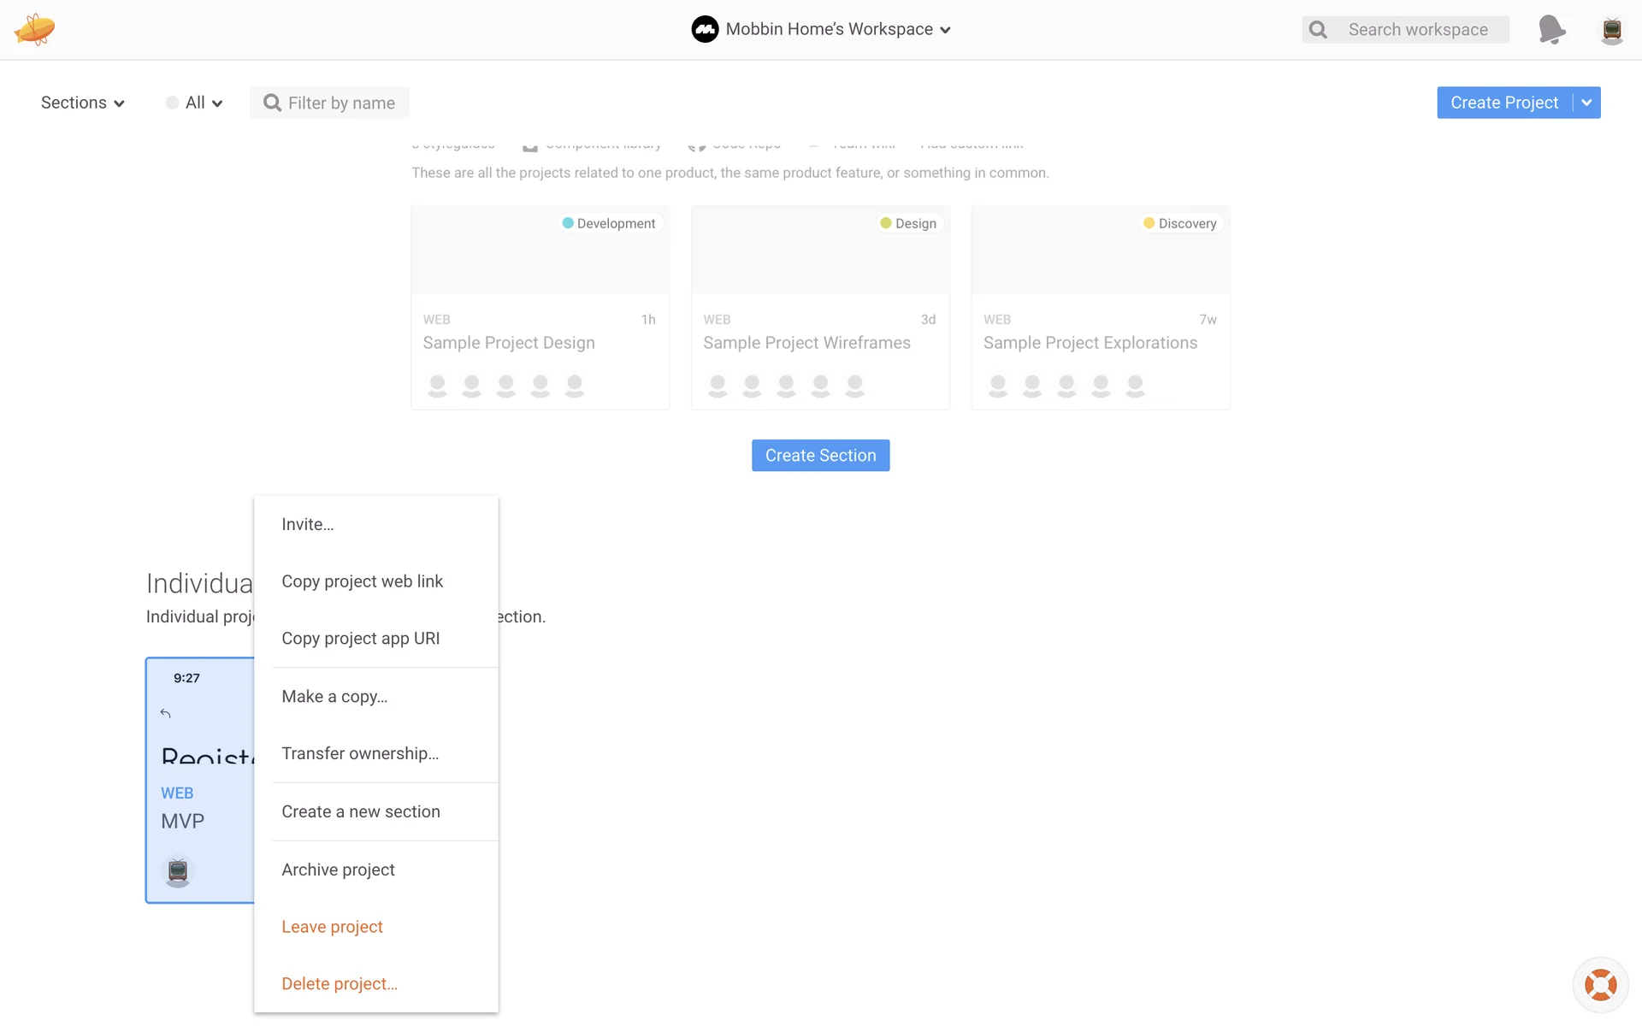Viewport: 1642px width, 1026px height.
Task: Click the filter search magnifier icon
Action: click(x=272, y=103)
